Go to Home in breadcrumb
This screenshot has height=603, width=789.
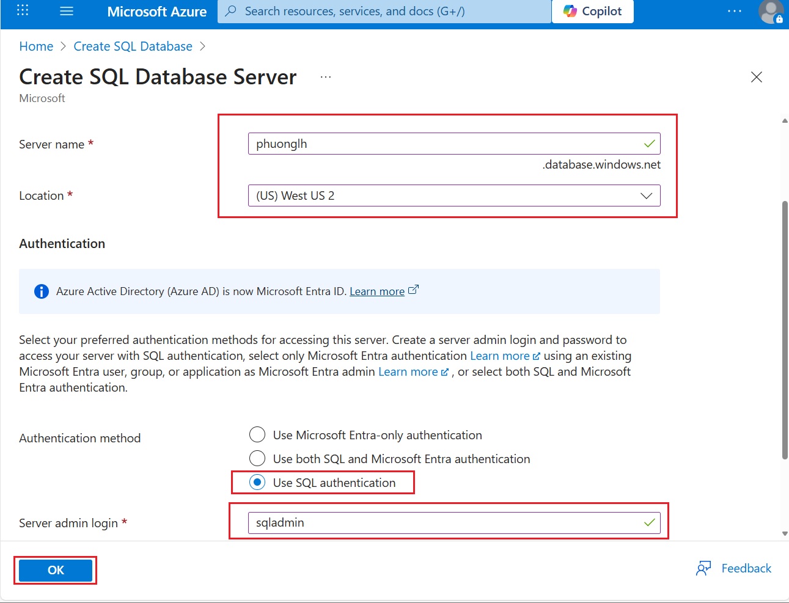point(36,46)
